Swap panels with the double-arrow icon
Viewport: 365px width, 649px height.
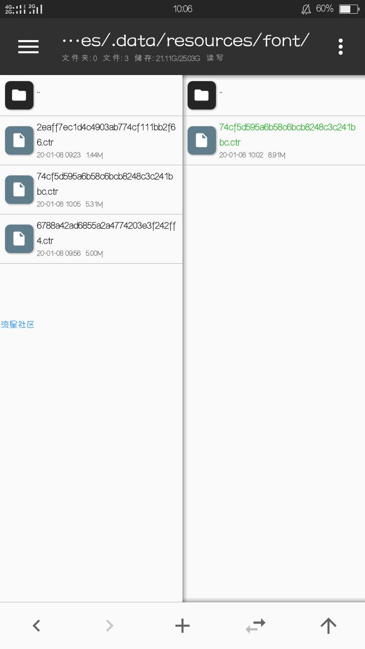click(255, 626)
